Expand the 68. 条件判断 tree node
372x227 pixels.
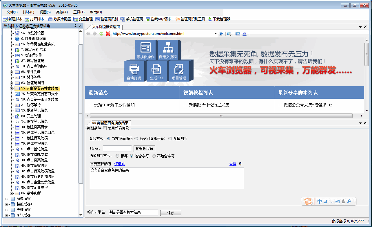[12, 72]
